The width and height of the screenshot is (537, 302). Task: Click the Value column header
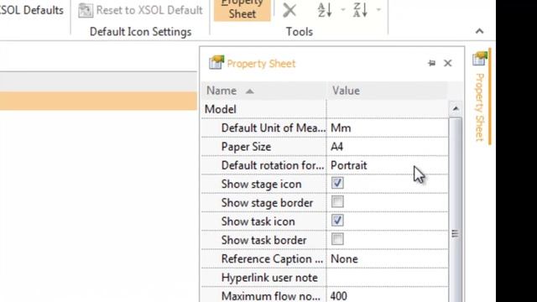click(x=387, y=91)
